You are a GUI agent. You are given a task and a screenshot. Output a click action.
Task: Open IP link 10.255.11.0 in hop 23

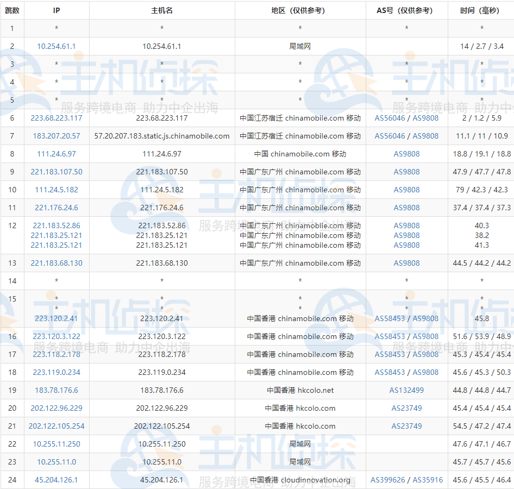[57, 462]
